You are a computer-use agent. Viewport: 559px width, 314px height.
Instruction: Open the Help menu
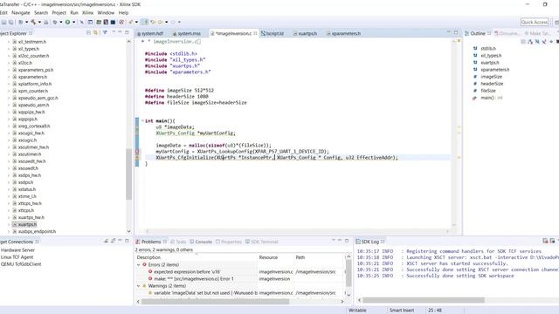tap(123, 12)
